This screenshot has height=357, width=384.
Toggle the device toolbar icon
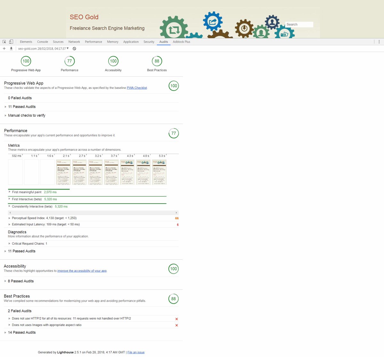[x=11, y=42]
